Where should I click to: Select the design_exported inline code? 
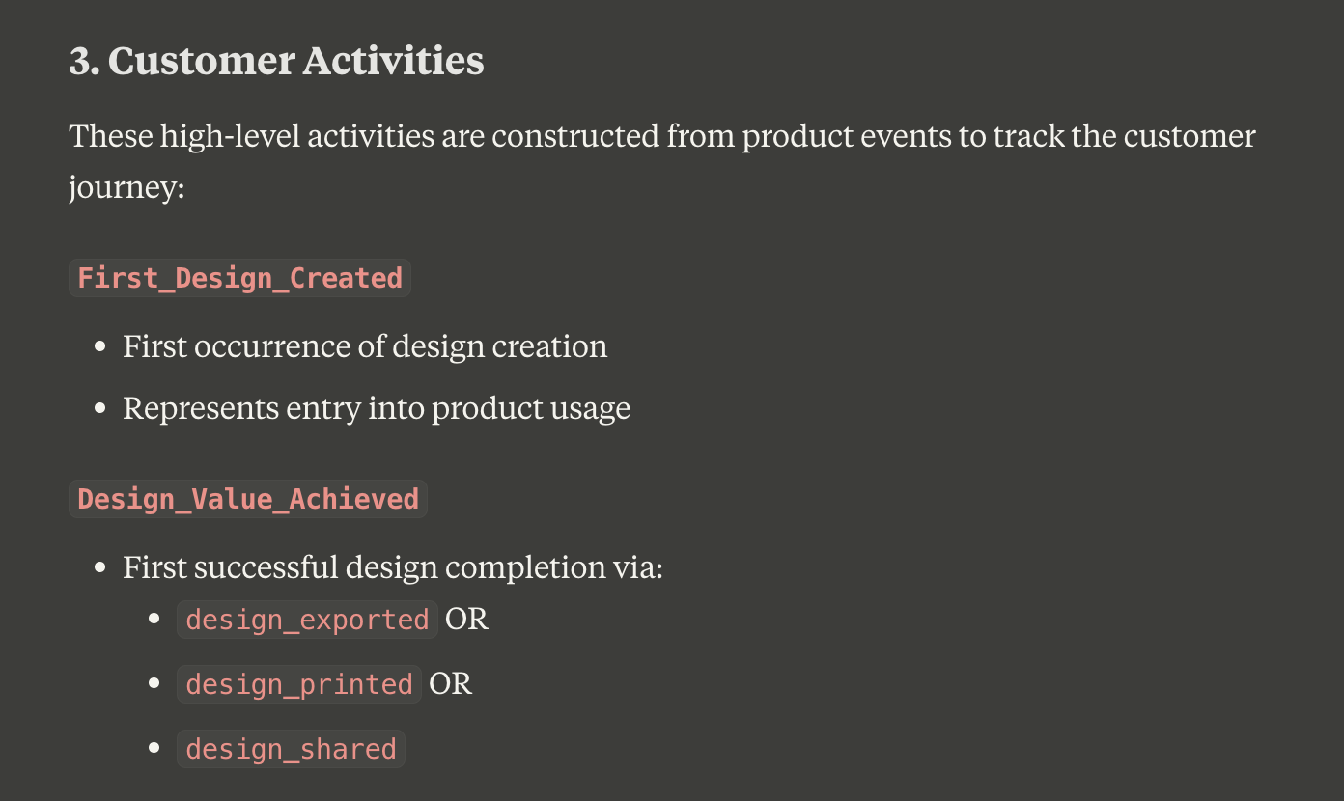pyautogui.click(x=307, y=620)
